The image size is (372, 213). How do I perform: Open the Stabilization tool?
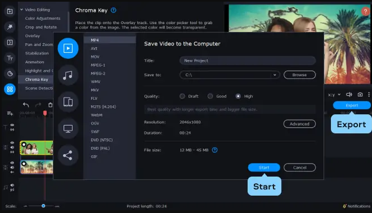click(37, 53)
